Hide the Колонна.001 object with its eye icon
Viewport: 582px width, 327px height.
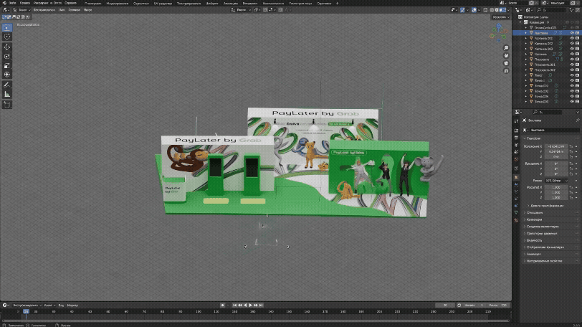(x=572, y=38)
